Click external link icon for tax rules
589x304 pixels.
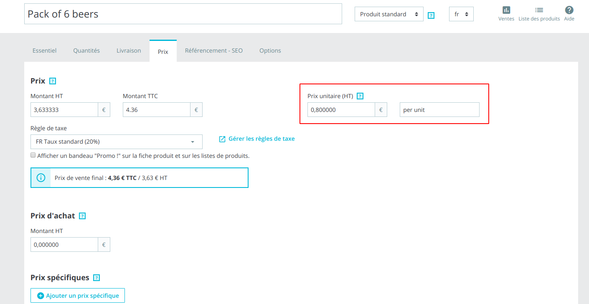[222, 139]
